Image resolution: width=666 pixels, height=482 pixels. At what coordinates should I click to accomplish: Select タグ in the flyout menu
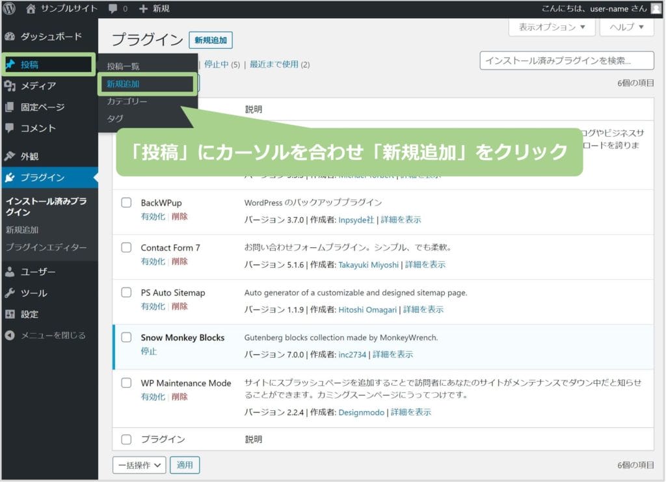(114, 118)
